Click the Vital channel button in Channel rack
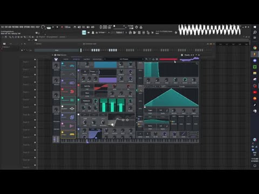The height and width of the screenshot is (194, 259). tap(56, 50)
